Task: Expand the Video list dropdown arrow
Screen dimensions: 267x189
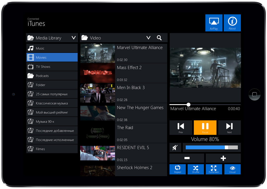Action: 148,38
